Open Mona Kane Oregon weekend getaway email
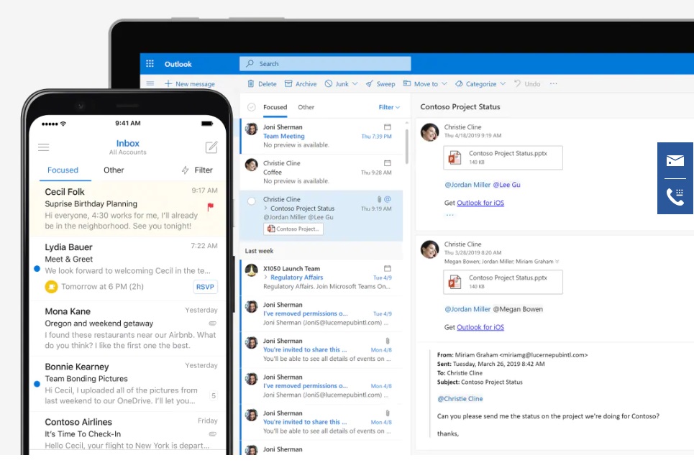Screen dimensions: 694x473 (x=127, y=329)
